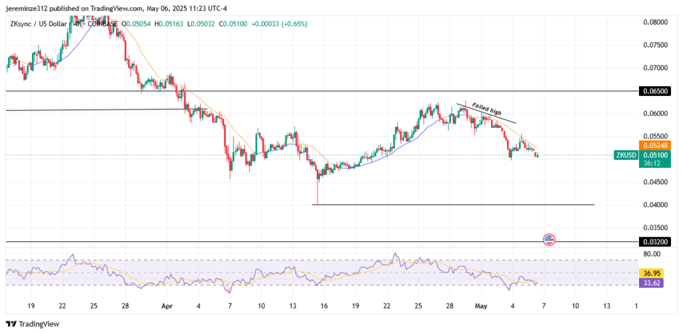Image resolution: width=683 pixels, height=334 pixels.
Task: Click the 'Failed high' annotation text
Action: click(x=487, y=109)
